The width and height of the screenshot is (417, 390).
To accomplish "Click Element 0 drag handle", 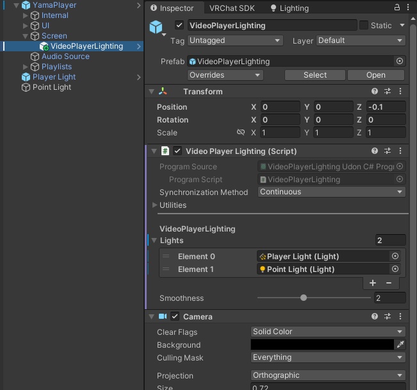I will click(166, 257).
